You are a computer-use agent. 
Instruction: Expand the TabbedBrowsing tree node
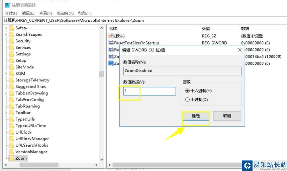6,93
